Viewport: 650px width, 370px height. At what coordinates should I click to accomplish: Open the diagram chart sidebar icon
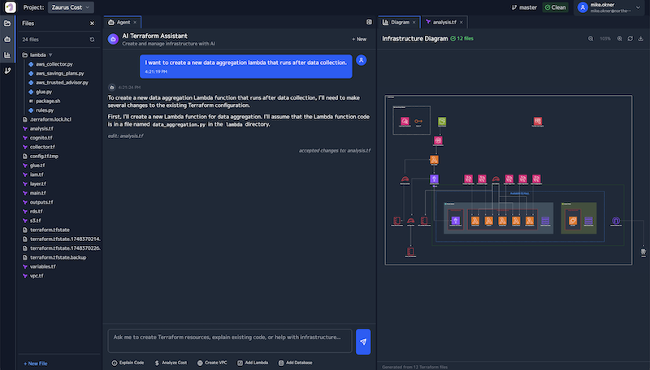pyautogui.click(x=7, y=55)
